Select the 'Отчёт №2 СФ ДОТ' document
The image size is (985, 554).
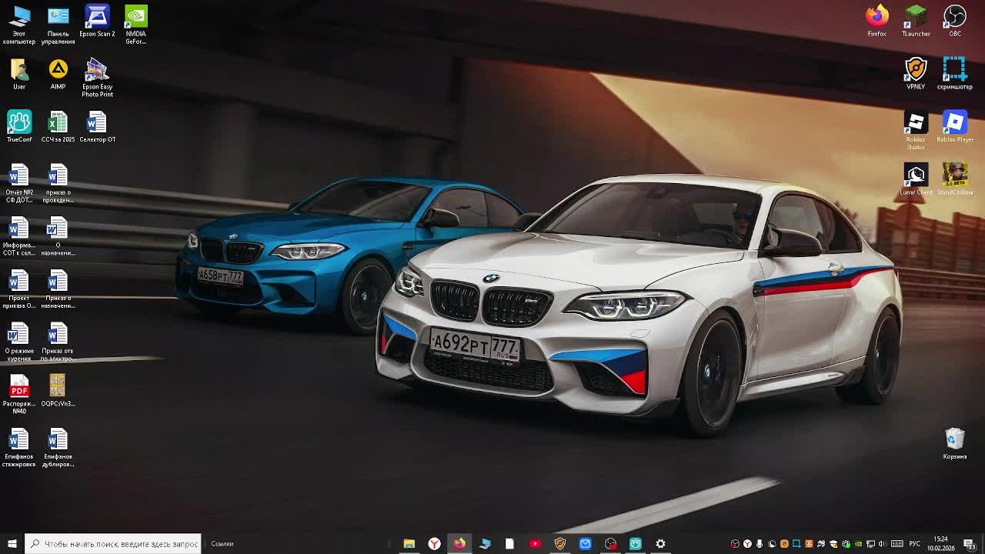19,183
